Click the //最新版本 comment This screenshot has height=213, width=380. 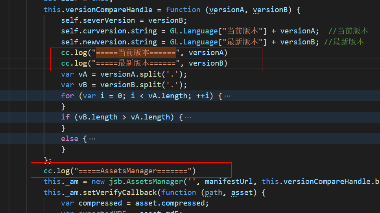343,42
